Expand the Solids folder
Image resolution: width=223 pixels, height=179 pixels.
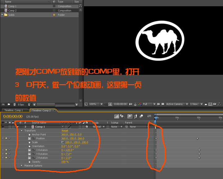pyautogui.click(x=2, y=15)
